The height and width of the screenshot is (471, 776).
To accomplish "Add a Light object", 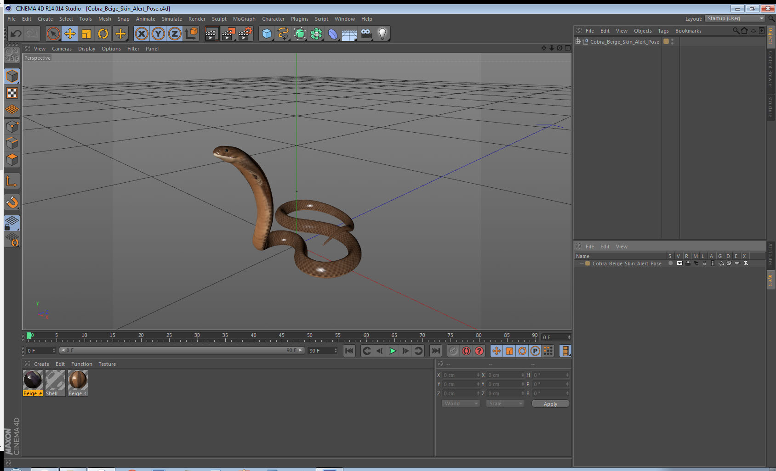I will [x=382, y=34].
